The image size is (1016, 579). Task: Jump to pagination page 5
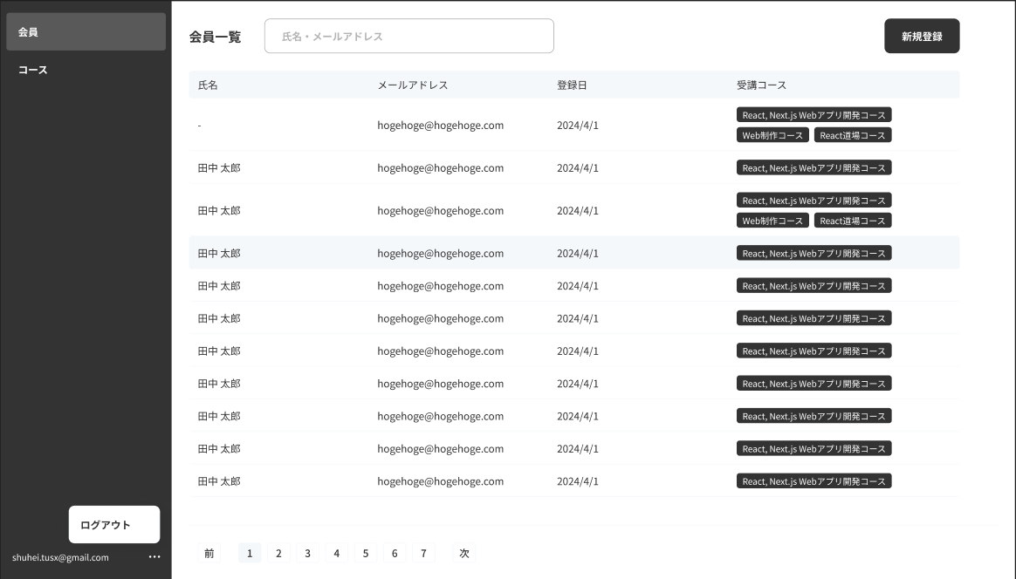(366, 553)
